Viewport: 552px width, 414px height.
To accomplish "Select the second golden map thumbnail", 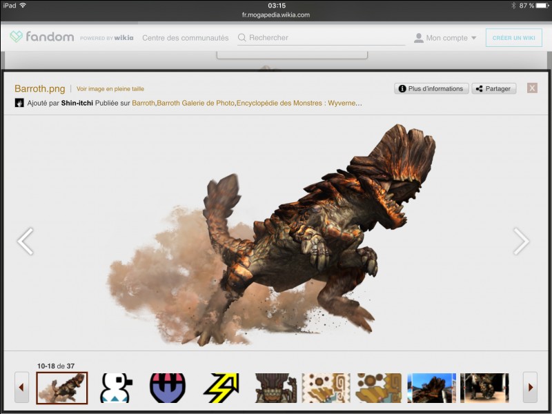I will [379, 388].
